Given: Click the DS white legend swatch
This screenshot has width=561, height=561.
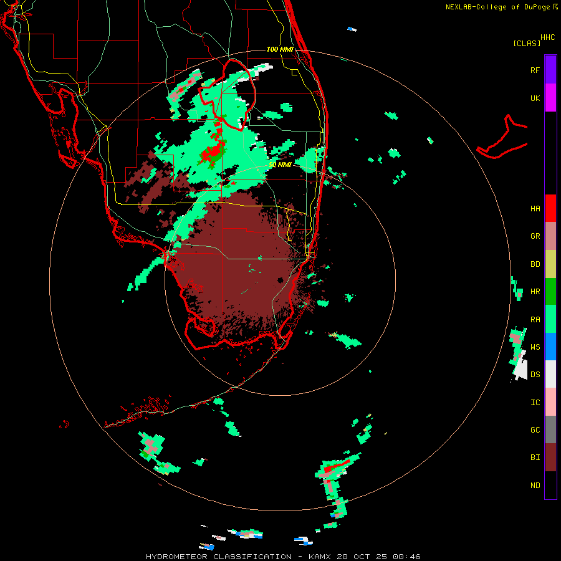Looking at the screenshot, I should point(550,374).
